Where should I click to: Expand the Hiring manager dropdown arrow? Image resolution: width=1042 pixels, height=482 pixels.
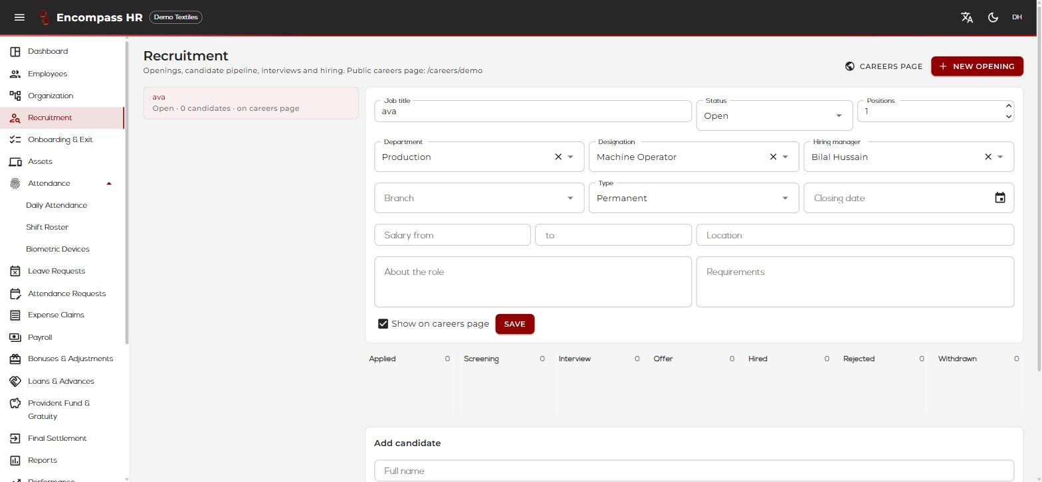tap(1000, 157)
